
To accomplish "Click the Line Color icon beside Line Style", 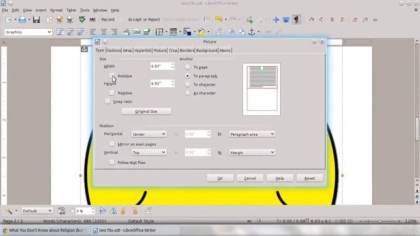I will 187,32.
